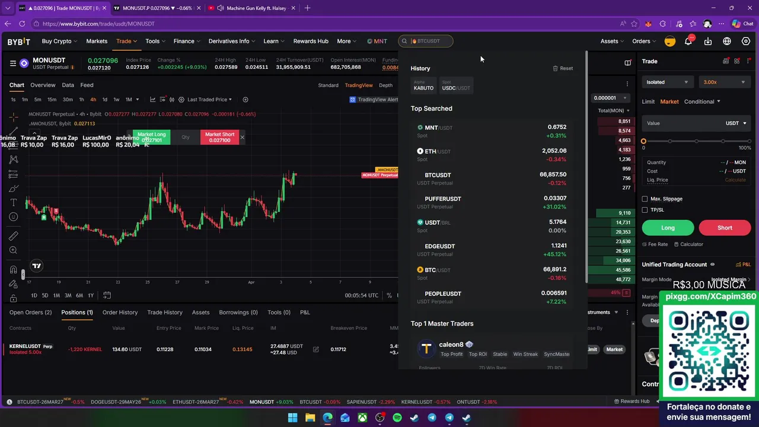The width and height of the screenshot is (759, 427).
Task: Open the Conditional order type dropdown
Action: (x=702, y=102)
